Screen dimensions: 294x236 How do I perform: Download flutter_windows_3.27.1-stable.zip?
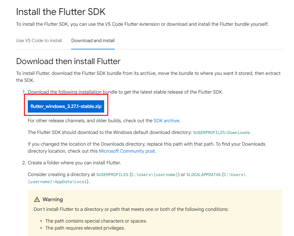(x=66, y=106)
